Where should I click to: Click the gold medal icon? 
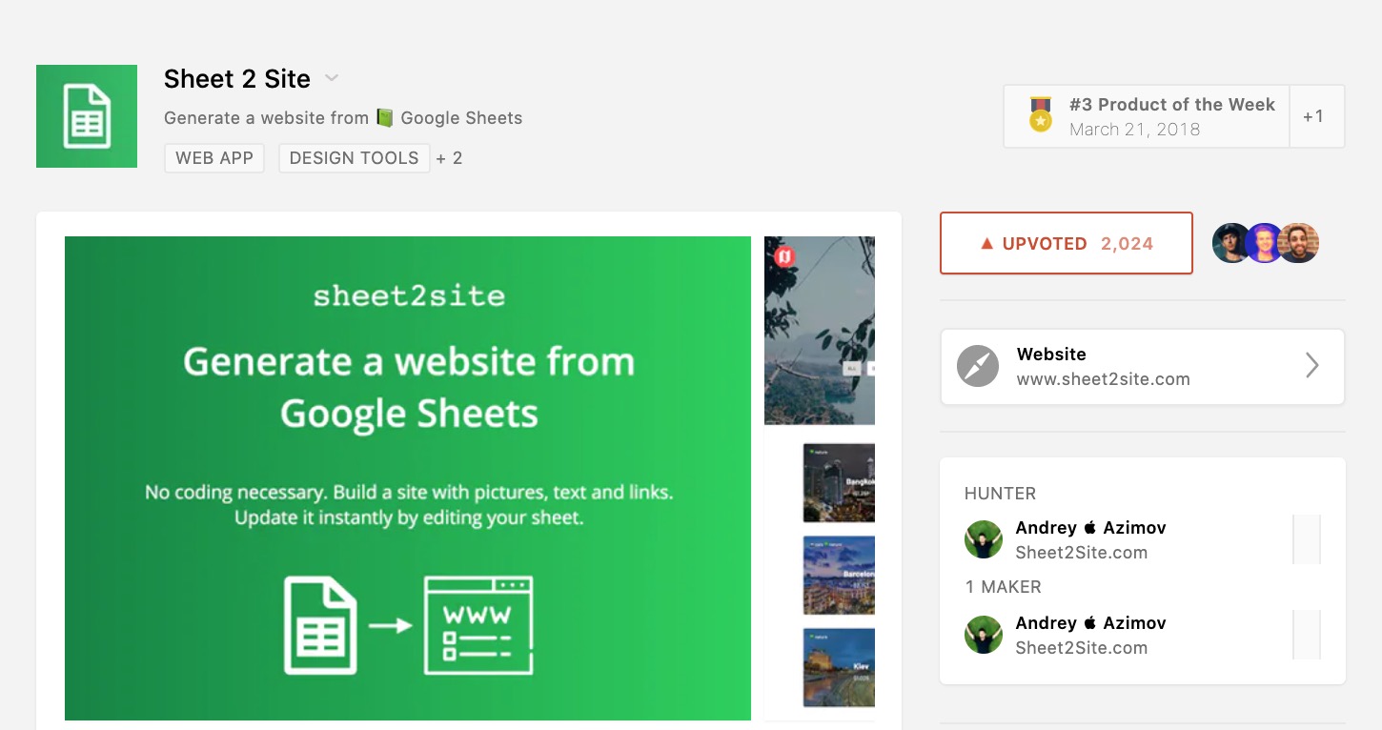click(x=1041, y=115)
